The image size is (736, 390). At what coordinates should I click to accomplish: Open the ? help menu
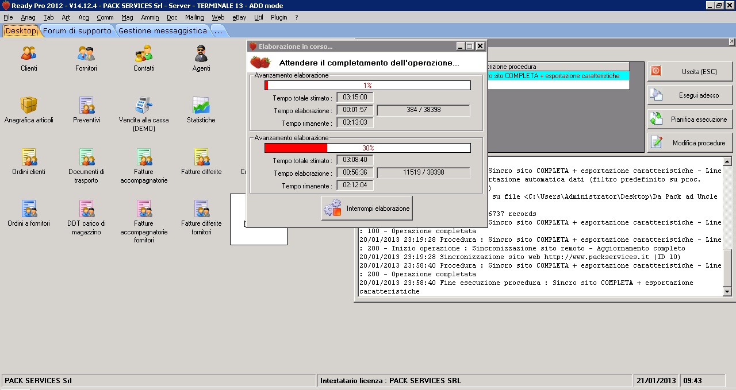(297, 17)
